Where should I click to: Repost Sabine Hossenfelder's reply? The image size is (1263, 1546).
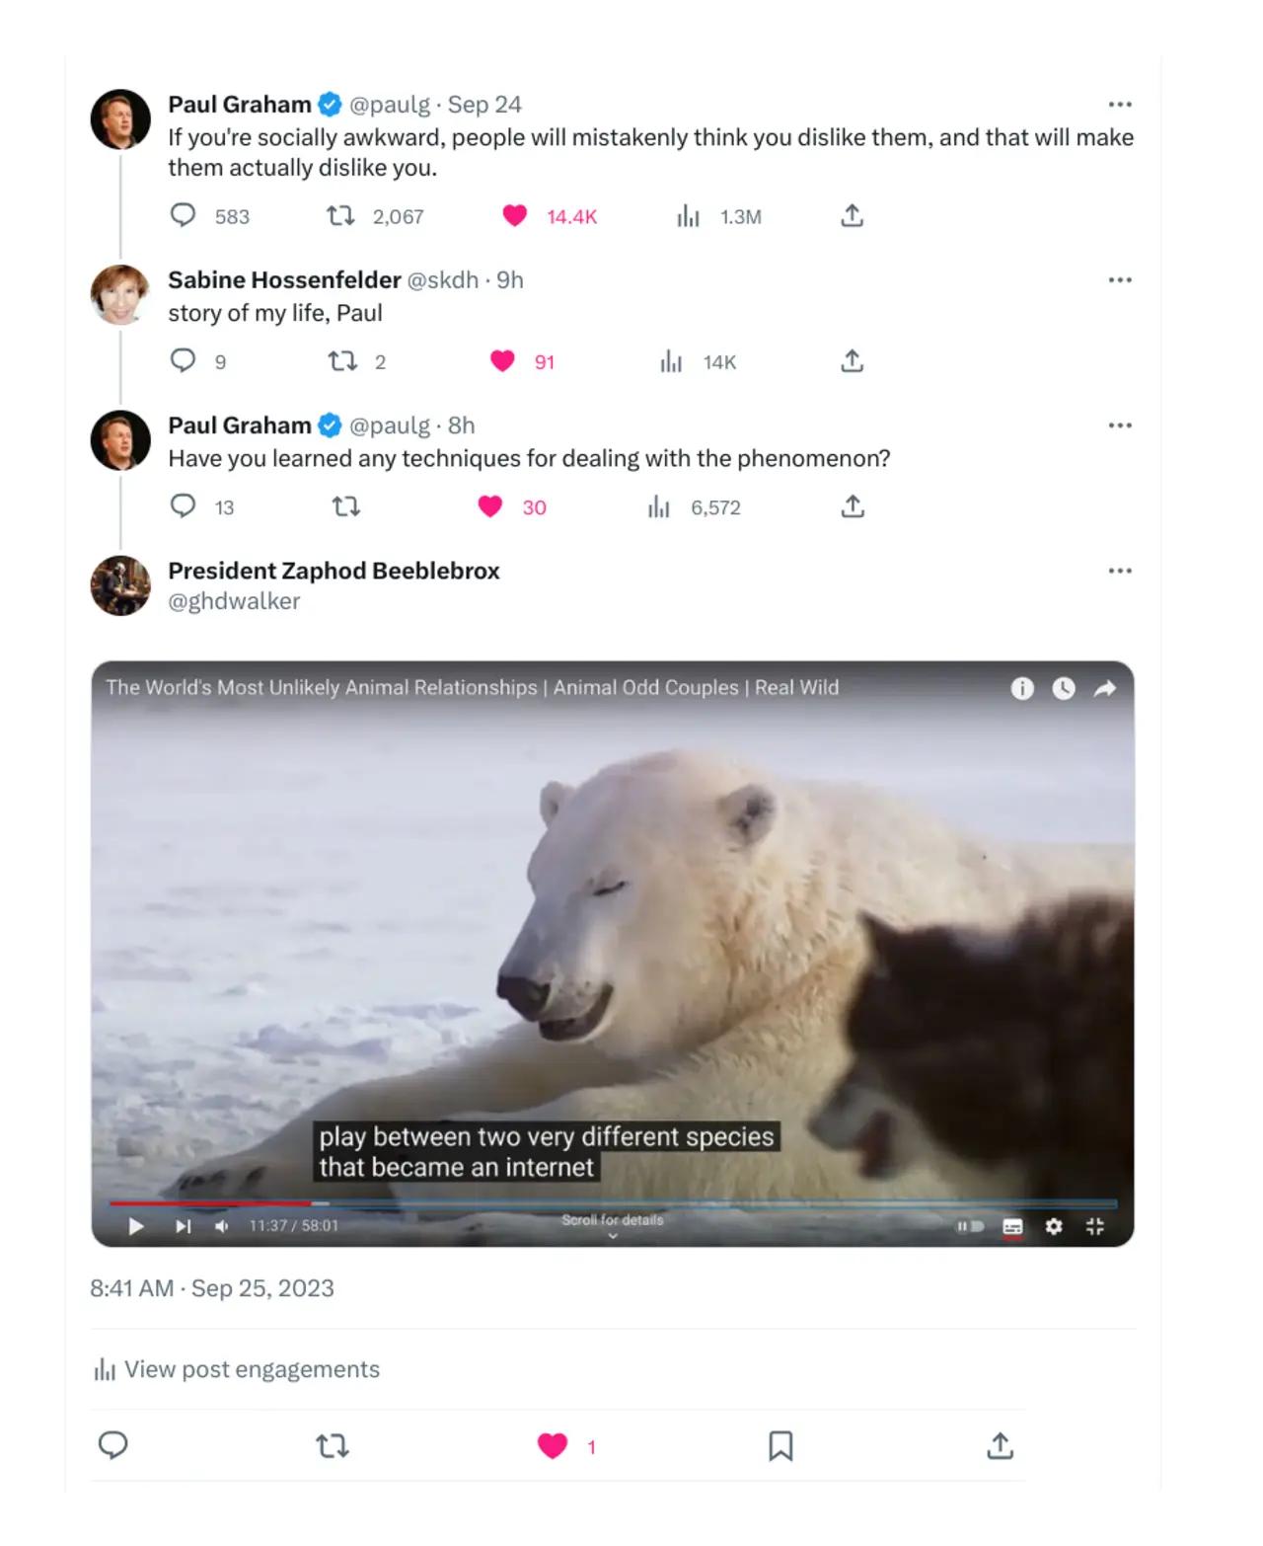coord(342,362)
